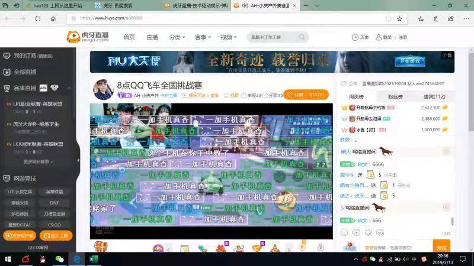Click the orange 虎牙客户端 download button
Image resolution: width=474 pixels, height=266 pixels.
(x=20, y=235)
